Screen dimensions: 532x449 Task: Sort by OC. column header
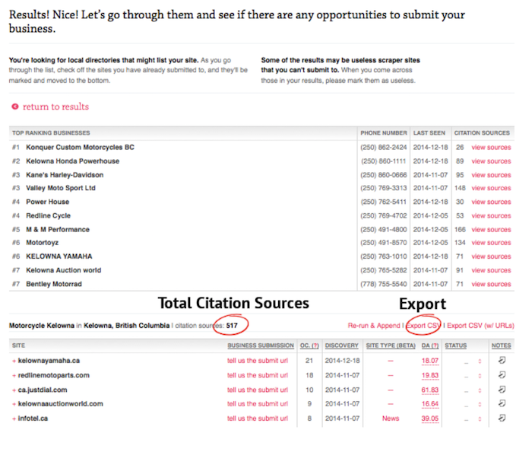pos(309,346)
